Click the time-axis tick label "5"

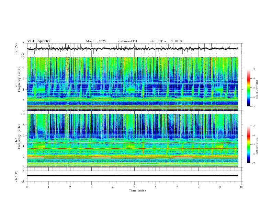[134, 187]
